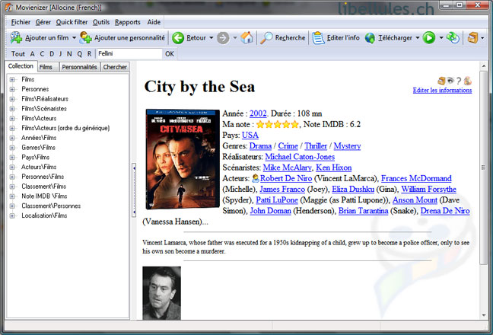Filter by the Tout letter button
493x335 pixels.
(x=18, y=54)
